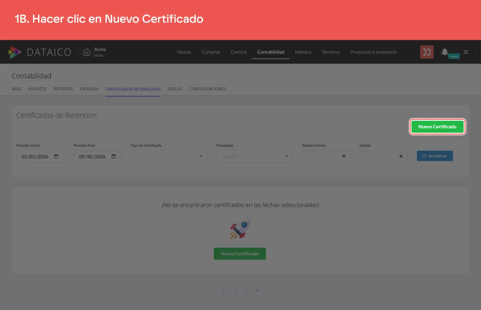Viewport: 481px width, 310px height.
Task: Switch to the ASIENTOS tab
Action: tap(37, 89)
